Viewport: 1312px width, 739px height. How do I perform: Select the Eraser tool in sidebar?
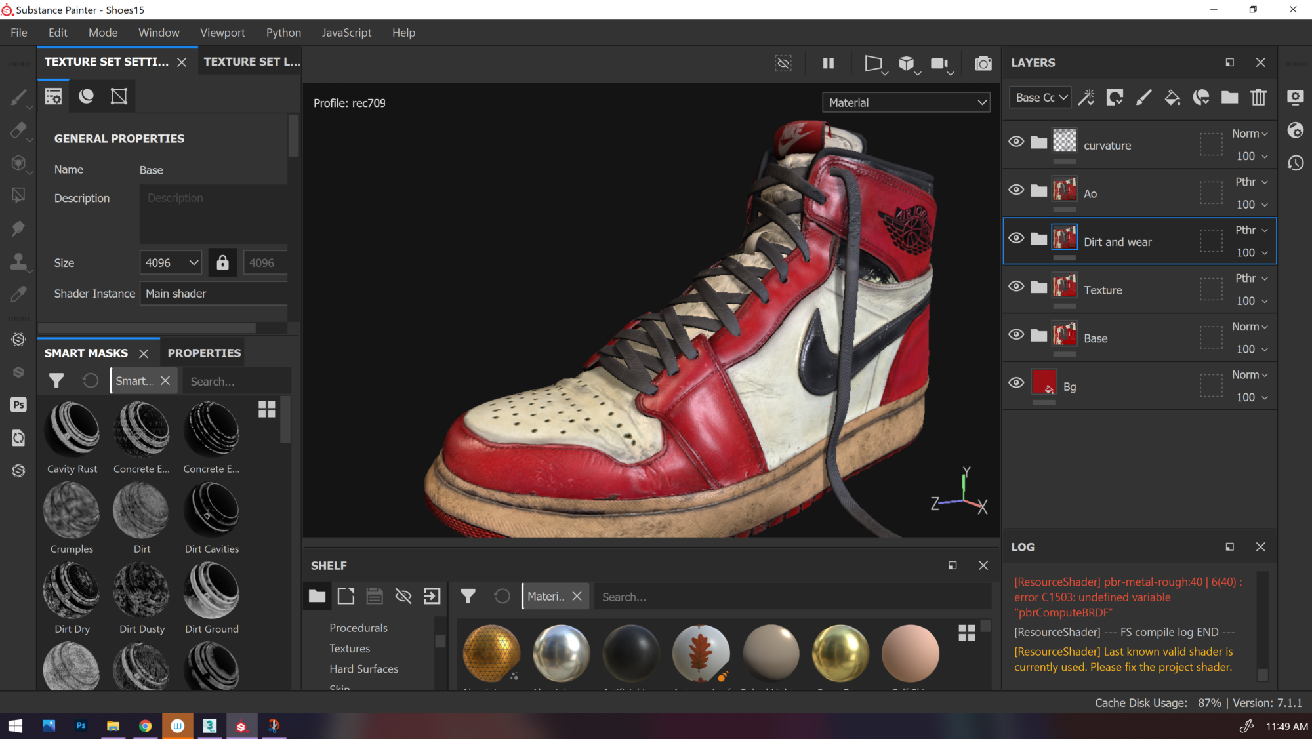18,130
